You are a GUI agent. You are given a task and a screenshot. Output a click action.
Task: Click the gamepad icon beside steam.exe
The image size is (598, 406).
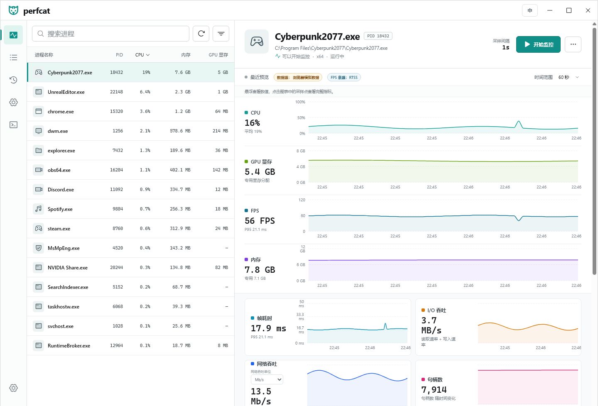(39, 228)
